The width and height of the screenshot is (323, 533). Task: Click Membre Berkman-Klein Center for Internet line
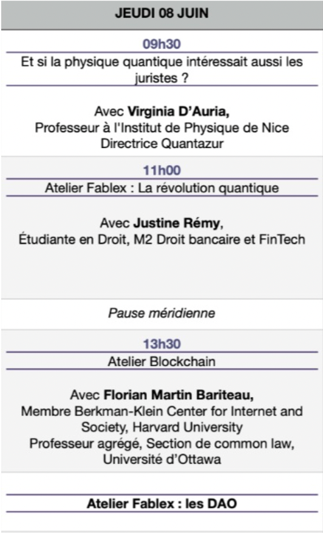[x=162, y=412]
